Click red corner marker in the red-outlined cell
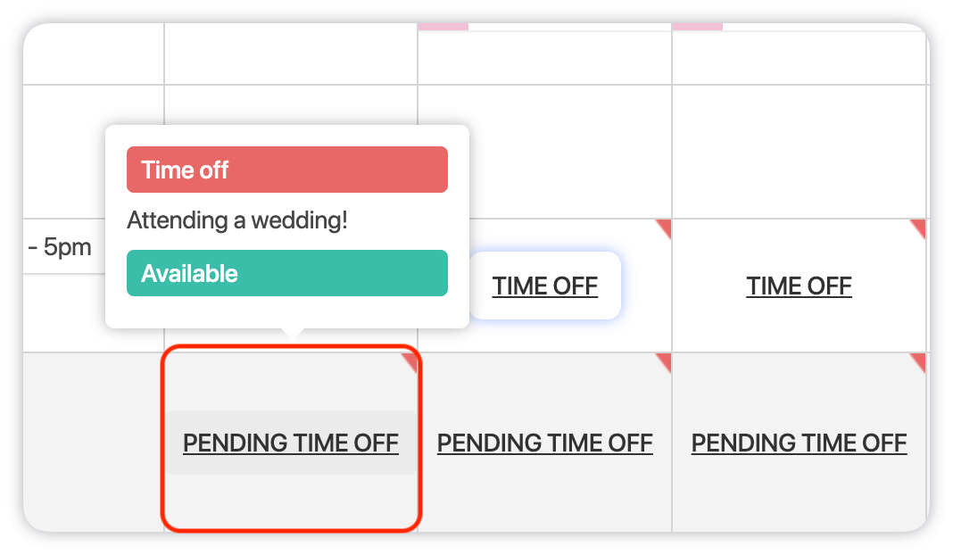Screen dimensions: 953x555 point(410,360)
